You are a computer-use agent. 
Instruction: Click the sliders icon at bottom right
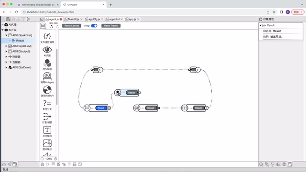coord(290,164)
